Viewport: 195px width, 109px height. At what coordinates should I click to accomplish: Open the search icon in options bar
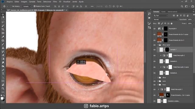pos(182,6)
